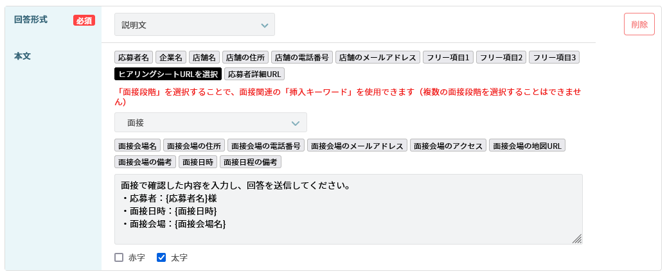Image resolution: width=667 pixels, height=276 pixels.
Task: Insert the 応募者名 keyword tag
Action: pyautogui.click(x=134, y=57)
